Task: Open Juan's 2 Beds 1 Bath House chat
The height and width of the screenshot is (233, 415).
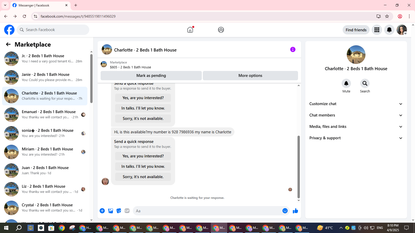Action: click(x=45, y=171)
